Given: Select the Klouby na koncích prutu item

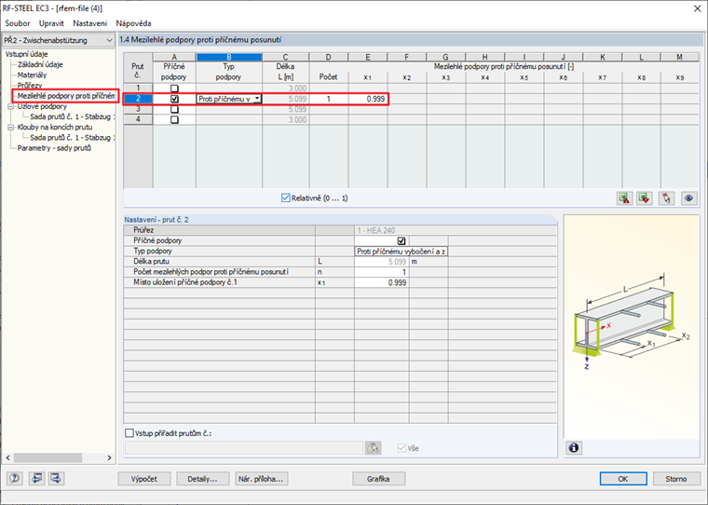Looking at the screenshot, I should [x=55, y=127].
